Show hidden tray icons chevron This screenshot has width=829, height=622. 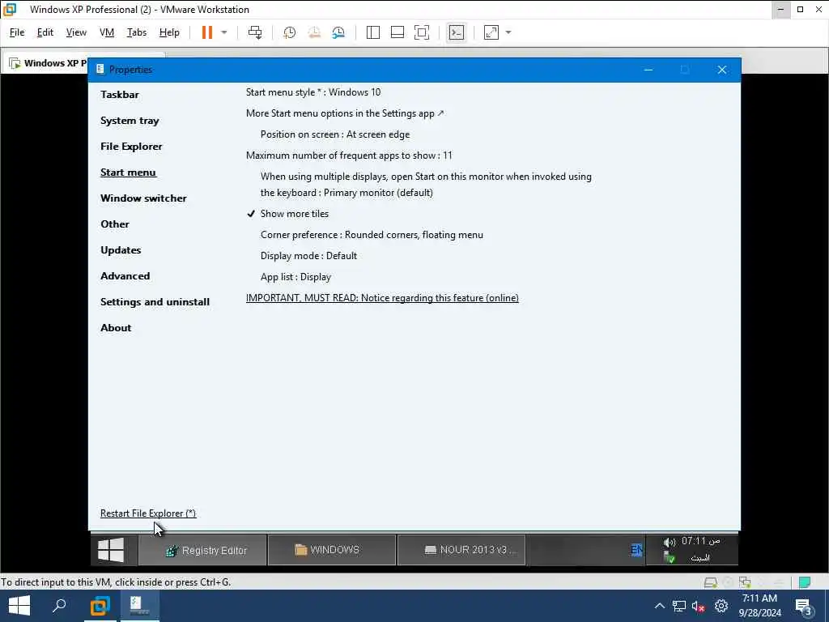[x=659, y=606]
